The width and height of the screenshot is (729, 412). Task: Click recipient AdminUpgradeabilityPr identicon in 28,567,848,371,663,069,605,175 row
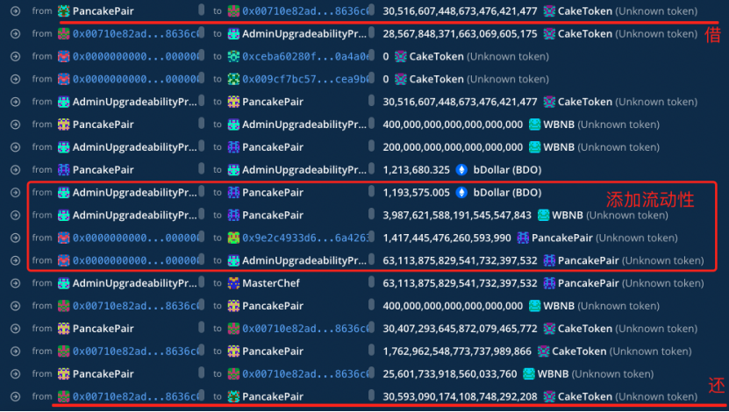pos(233,34)
